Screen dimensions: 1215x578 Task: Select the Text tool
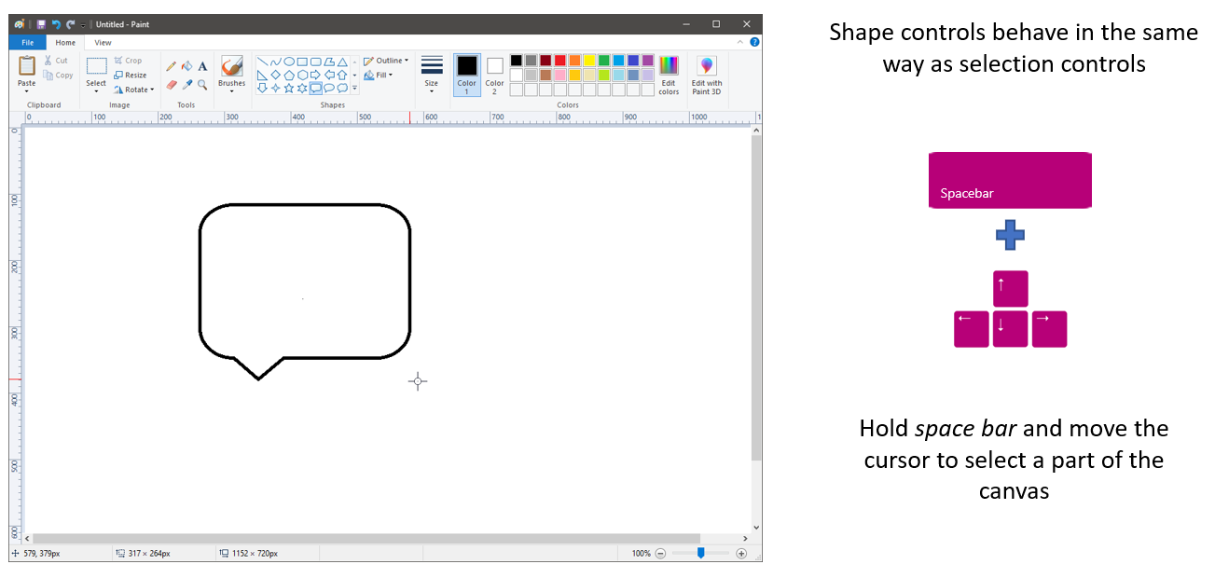[x=202, y=66]
